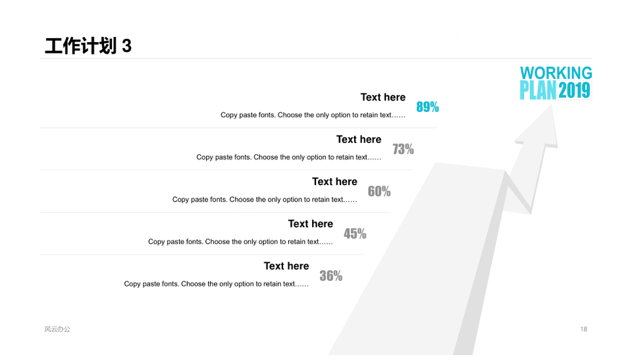The height and width of the screenshot is (361, 632).
Task: Click the 36% percentage figure
Action: (330, 276)
